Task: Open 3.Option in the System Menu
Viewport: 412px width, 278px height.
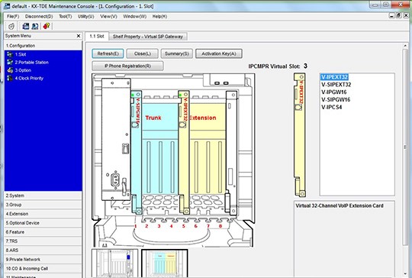Action: point(23,70)
